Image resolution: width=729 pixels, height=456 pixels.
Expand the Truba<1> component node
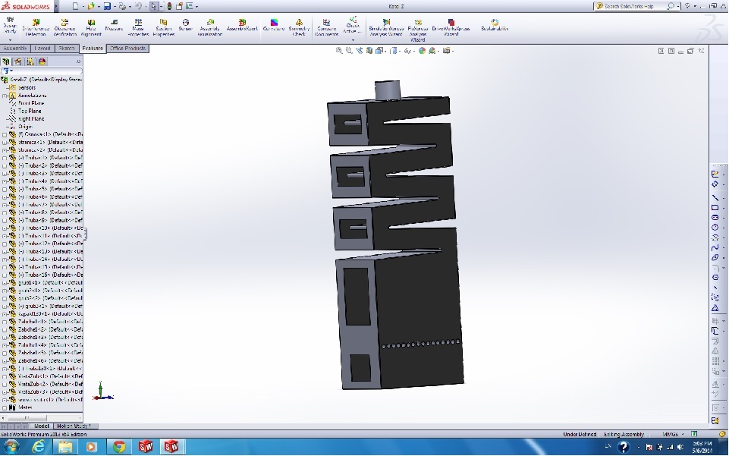pos(5,158)
